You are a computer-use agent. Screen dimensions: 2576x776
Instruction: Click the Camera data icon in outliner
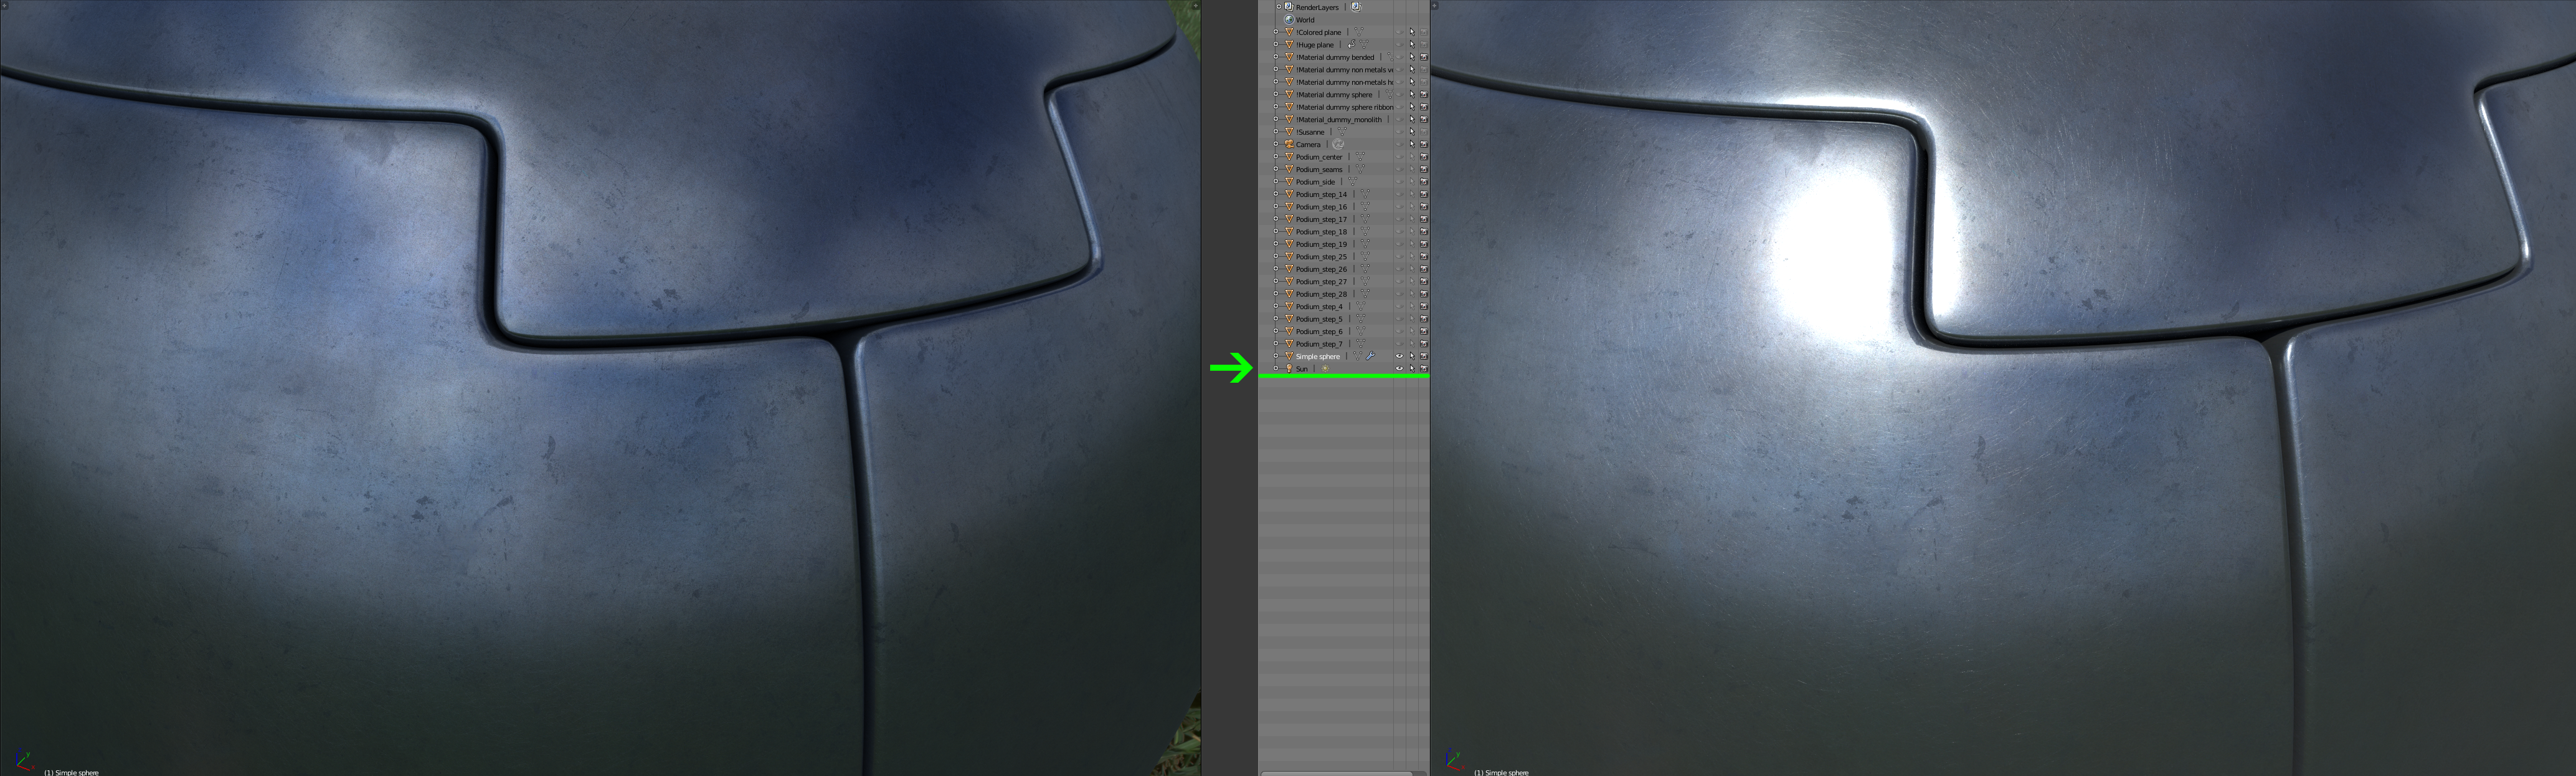point(1338,144)
